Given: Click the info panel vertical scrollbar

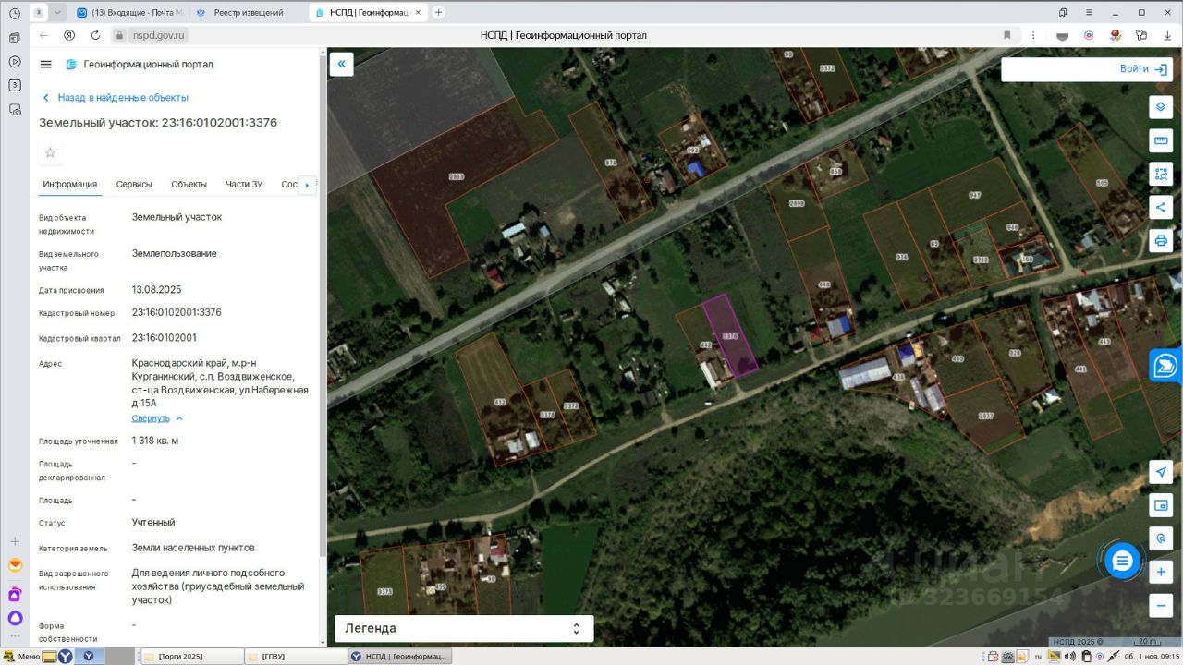Looking at the screenshot, I should coord(321,305).
